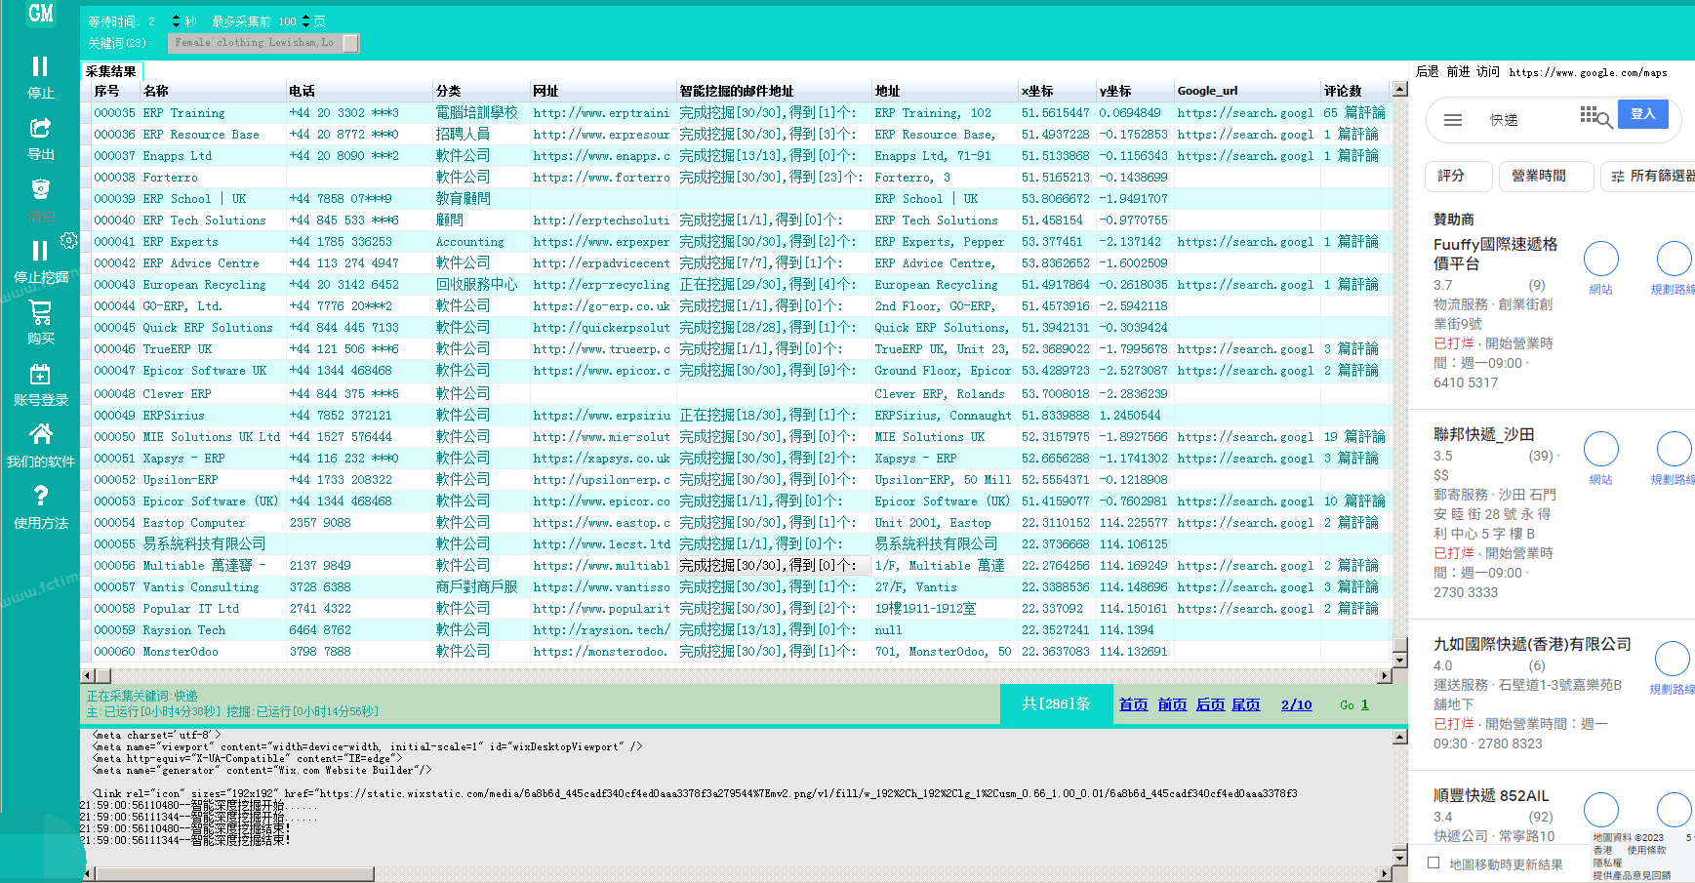Click the 尾页 last page link
Image resolution: width=1695 pixels, height=883 pixels.
1245,704
